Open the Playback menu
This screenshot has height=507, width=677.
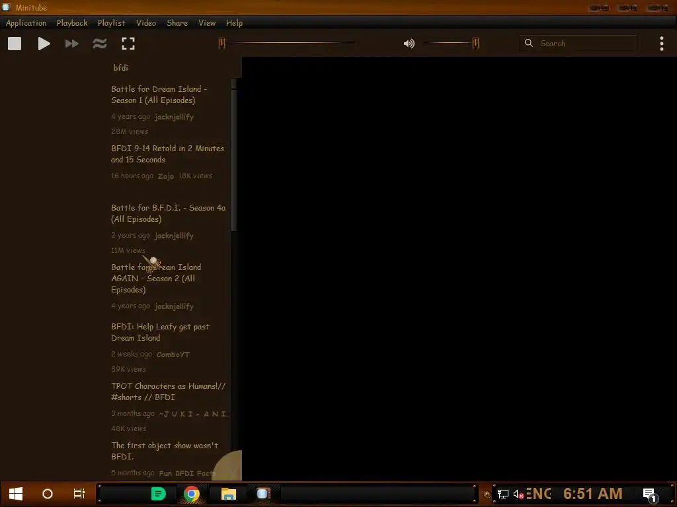[72, 23]
